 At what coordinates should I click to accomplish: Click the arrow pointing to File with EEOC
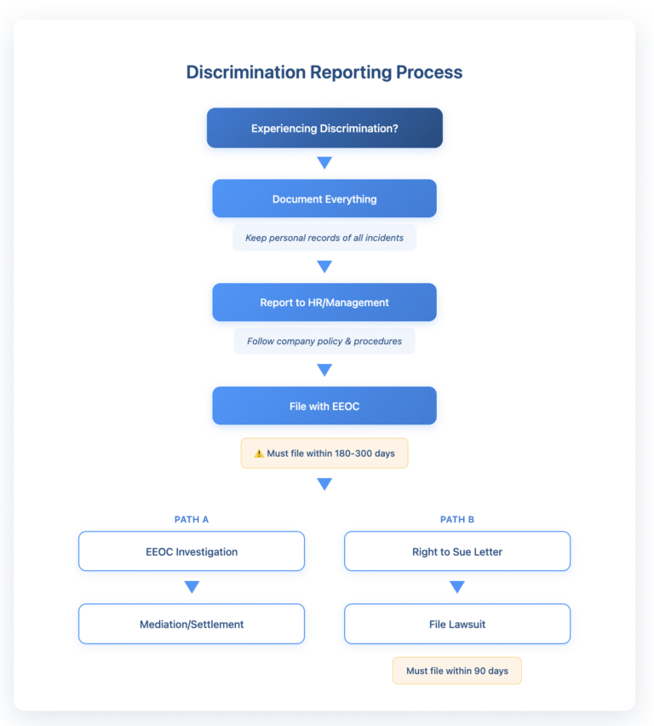pos(324,370)
